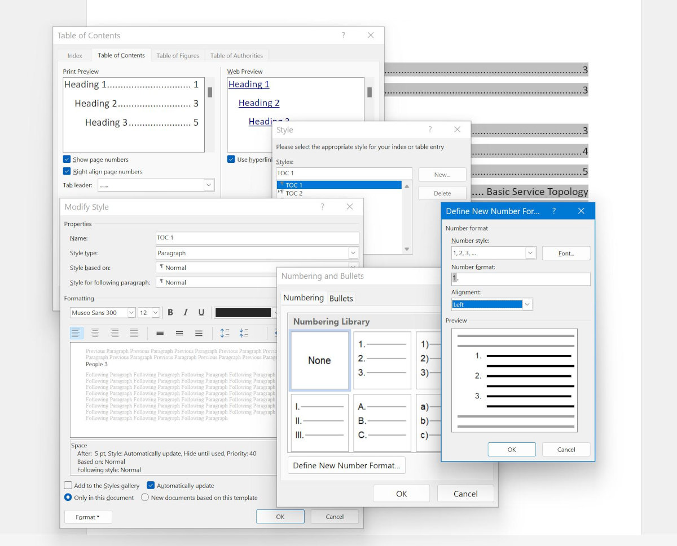
Task: Increase paragraph spacing with the spacing icon
Action: pyautogui.click(x=225, y=332)
